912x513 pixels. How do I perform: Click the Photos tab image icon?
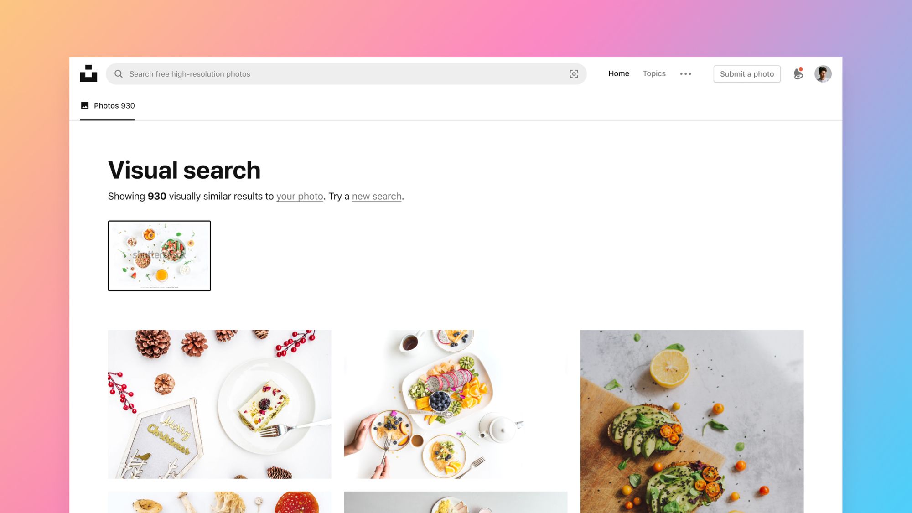[x=84, y=106]
